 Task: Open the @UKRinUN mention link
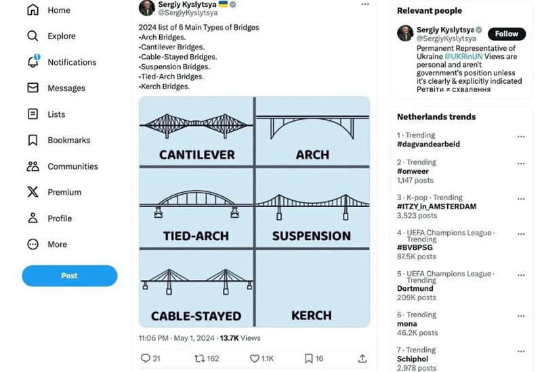tap(464, 57)
